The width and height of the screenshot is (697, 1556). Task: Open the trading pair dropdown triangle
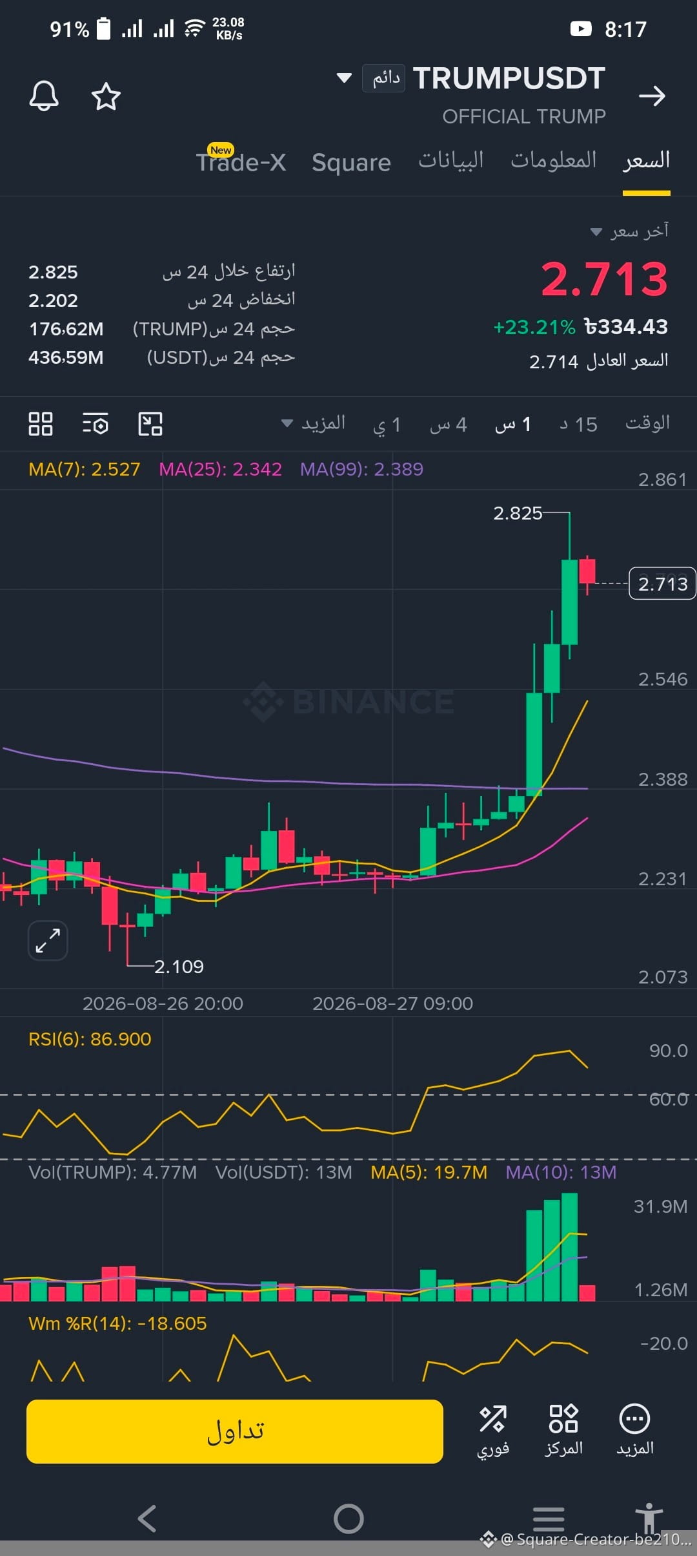tap(345, 78)
